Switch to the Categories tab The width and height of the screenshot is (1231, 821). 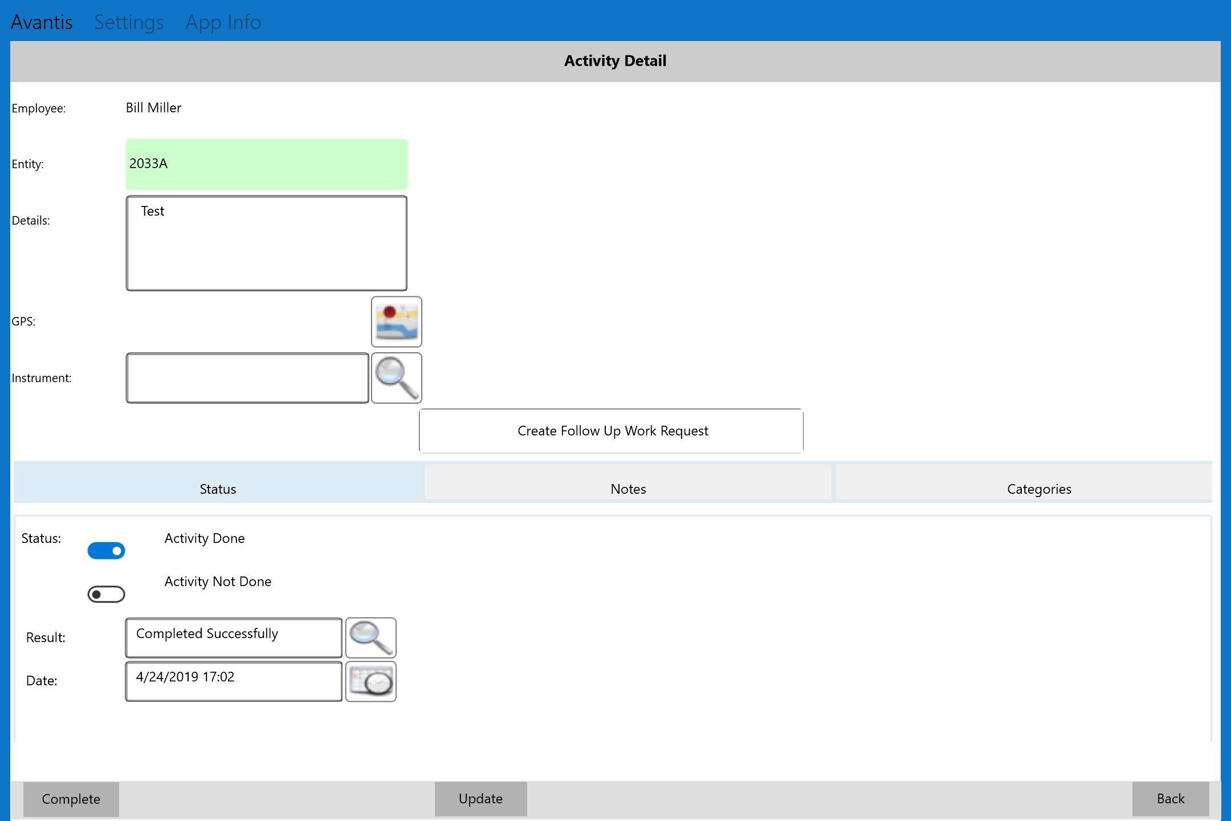tap(1038, 487)
